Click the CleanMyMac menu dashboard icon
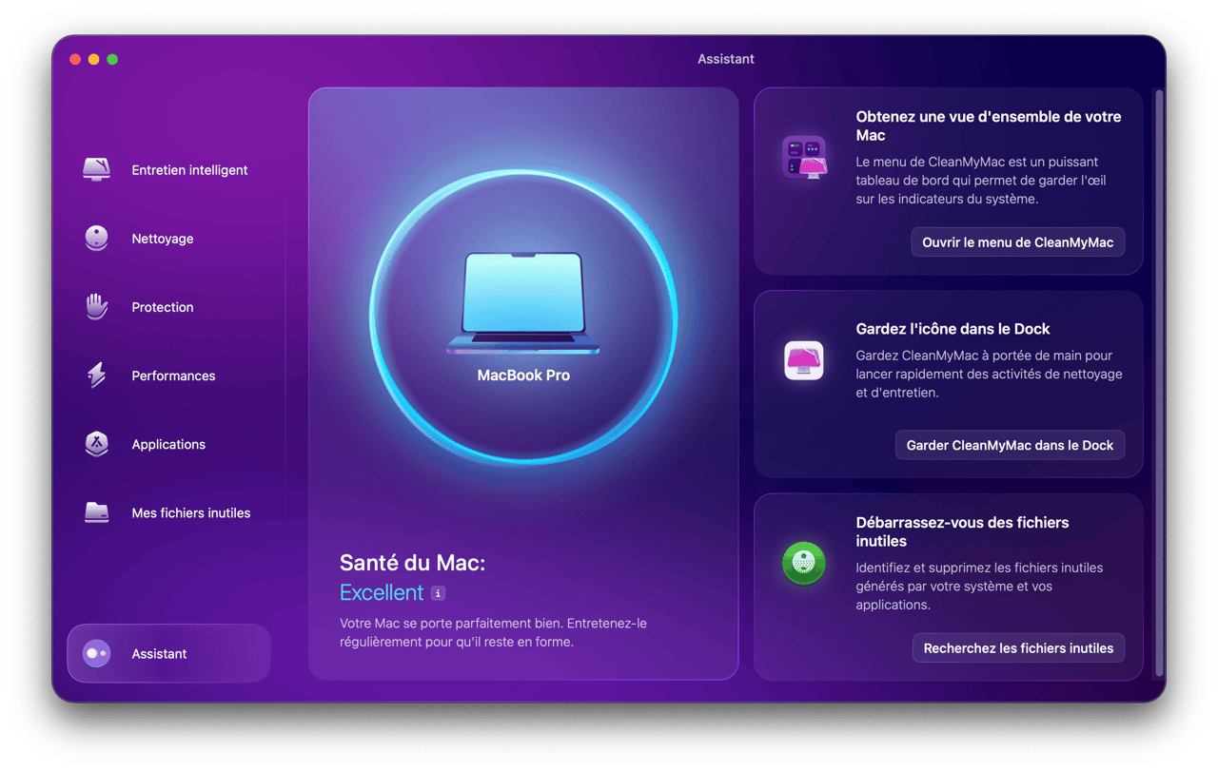 pyautogui.click(x=804, y=157)
